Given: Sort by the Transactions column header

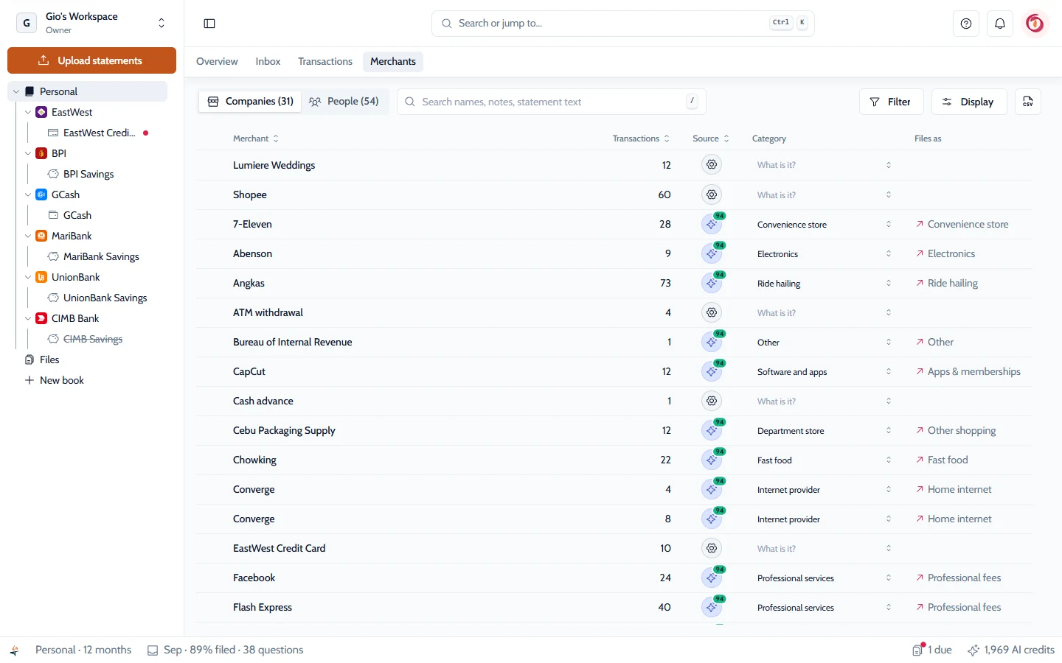Looking at the screenshot, I should 641,138.
